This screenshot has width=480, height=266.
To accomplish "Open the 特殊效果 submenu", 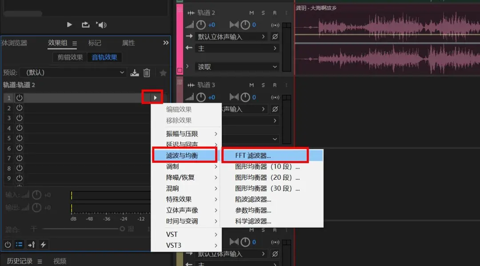I will pos(186,199).
